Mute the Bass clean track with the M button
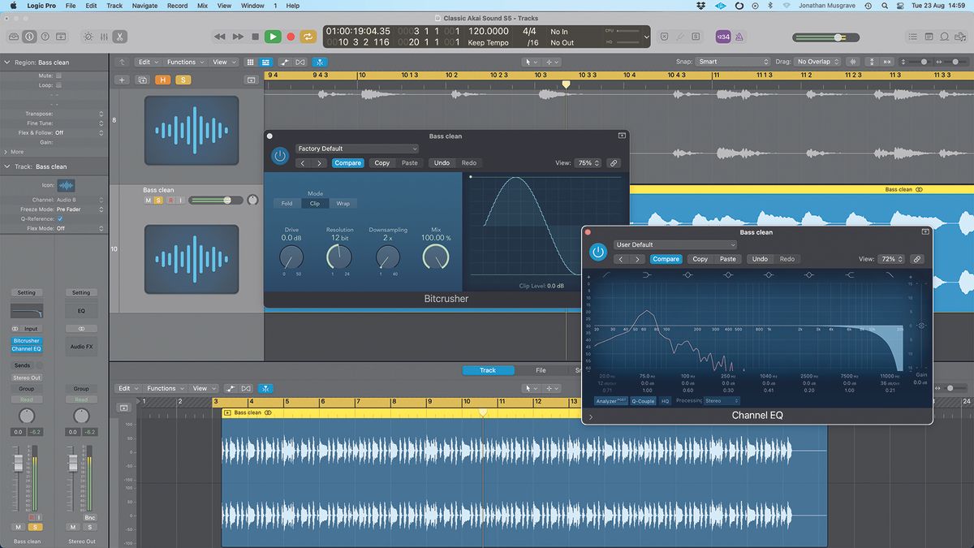The width and height of the screenshot is (974, 548). (147, 200)
